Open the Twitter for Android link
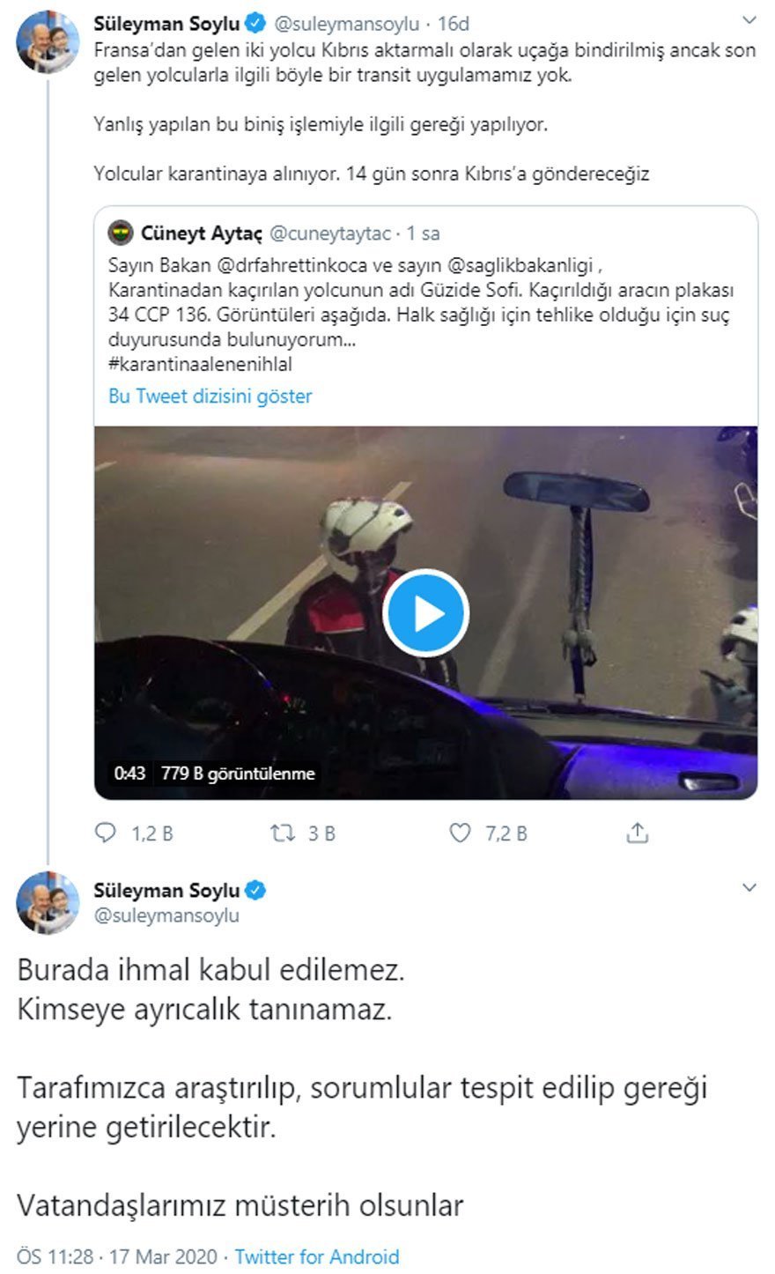The height and width of the screenshot is (1274, 775). 317,1256
